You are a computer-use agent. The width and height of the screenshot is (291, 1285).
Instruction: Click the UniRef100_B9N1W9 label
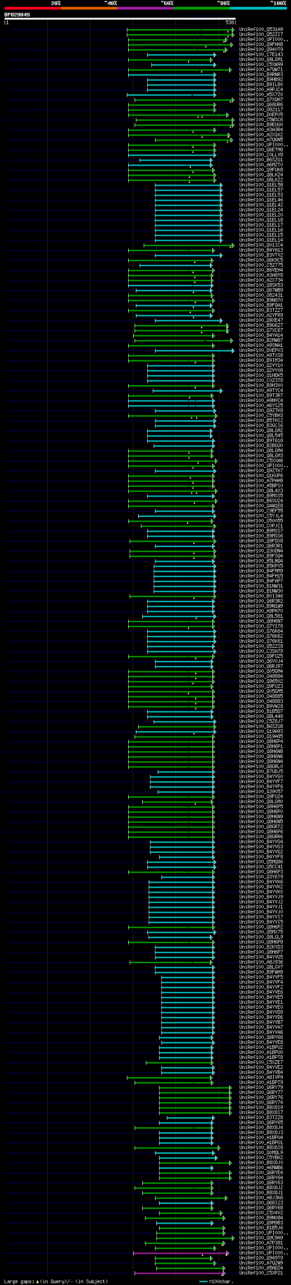(x=261, y=606)
